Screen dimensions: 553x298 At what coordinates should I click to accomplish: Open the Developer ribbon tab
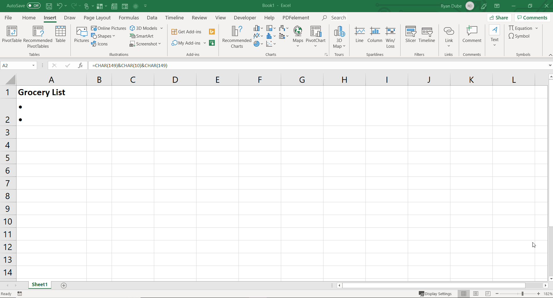[245, 18]
